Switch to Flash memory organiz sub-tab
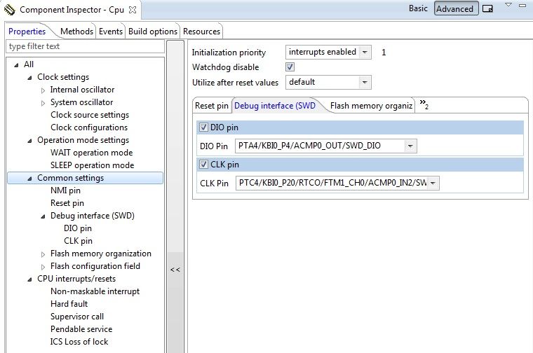The image size is (533, 353). coord(371,106)
